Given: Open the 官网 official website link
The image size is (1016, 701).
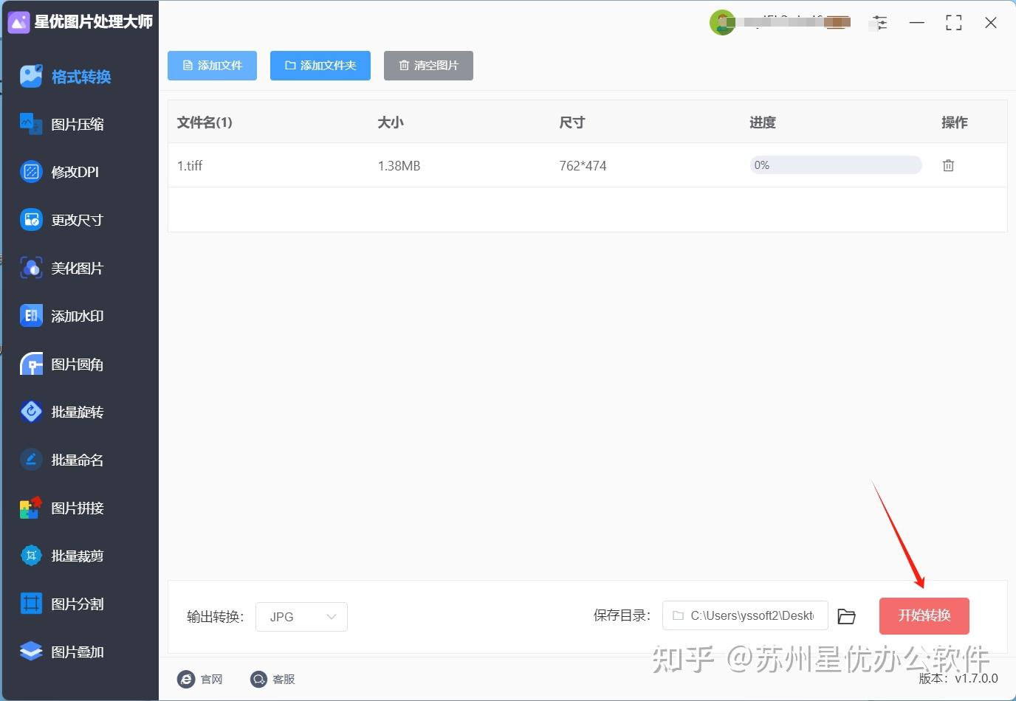Looking at the screenshot, I should tap(201, 679).
